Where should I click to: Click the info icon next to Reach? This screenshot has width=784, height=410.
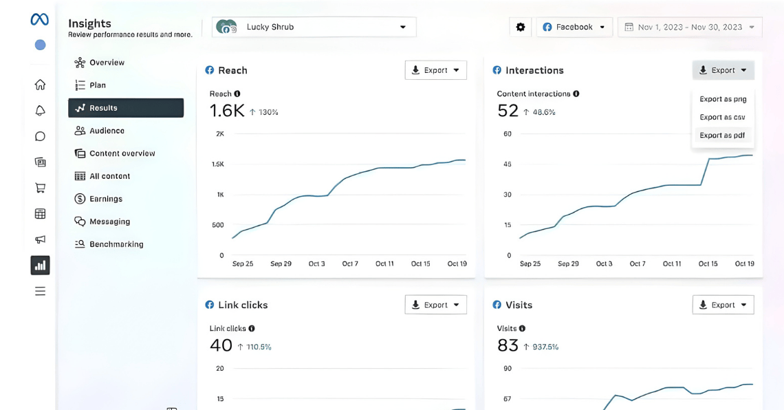[x=237, y=94]
